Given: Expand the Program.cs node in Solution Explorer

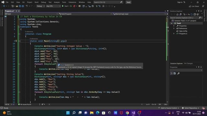Looking at the screenshot, I should (x=174, y=34).
